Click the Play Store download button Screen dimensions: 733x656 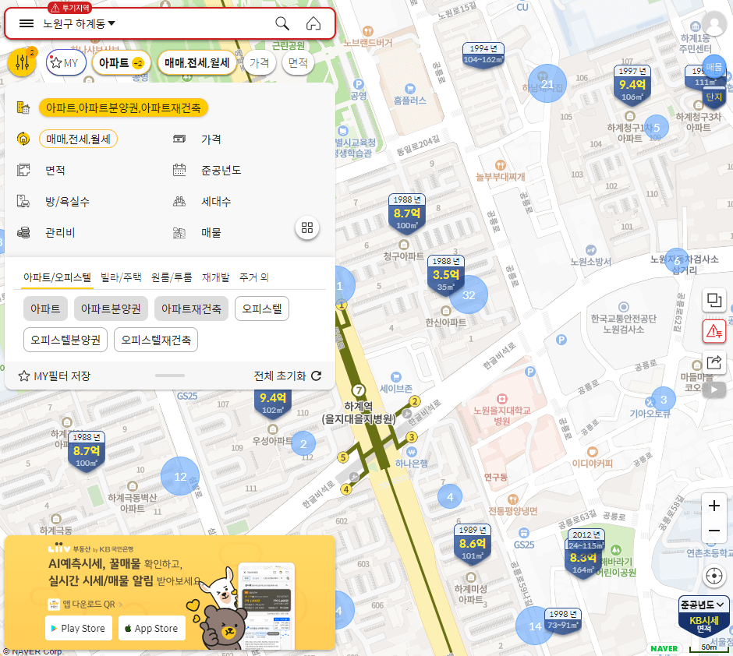(x=78, y=628)
